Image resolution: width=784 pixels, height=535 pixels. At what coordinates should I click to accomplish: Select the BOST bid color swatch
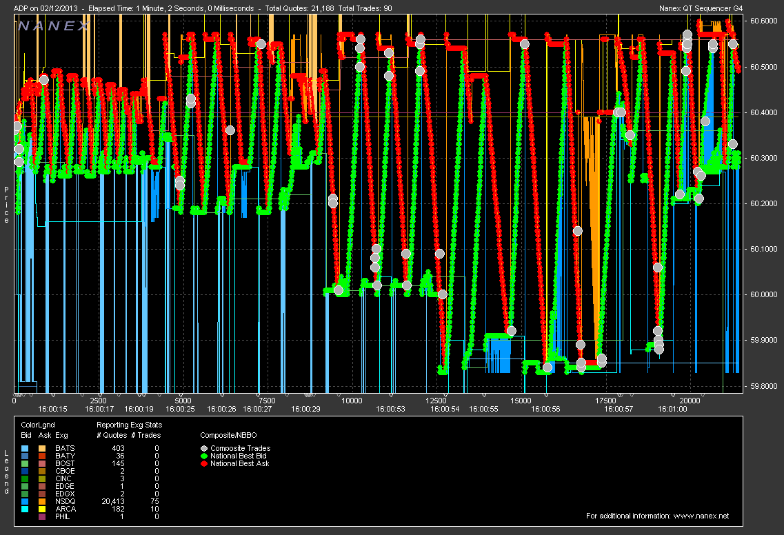(25, 463)
